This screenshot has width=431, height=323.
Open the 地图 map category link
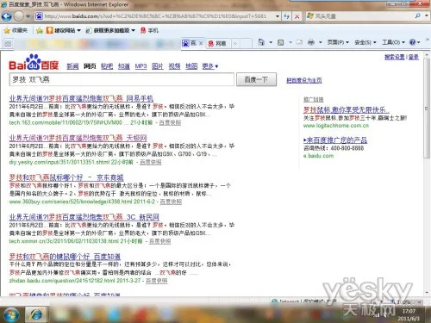pyautogui.click(x=191, y=66)
